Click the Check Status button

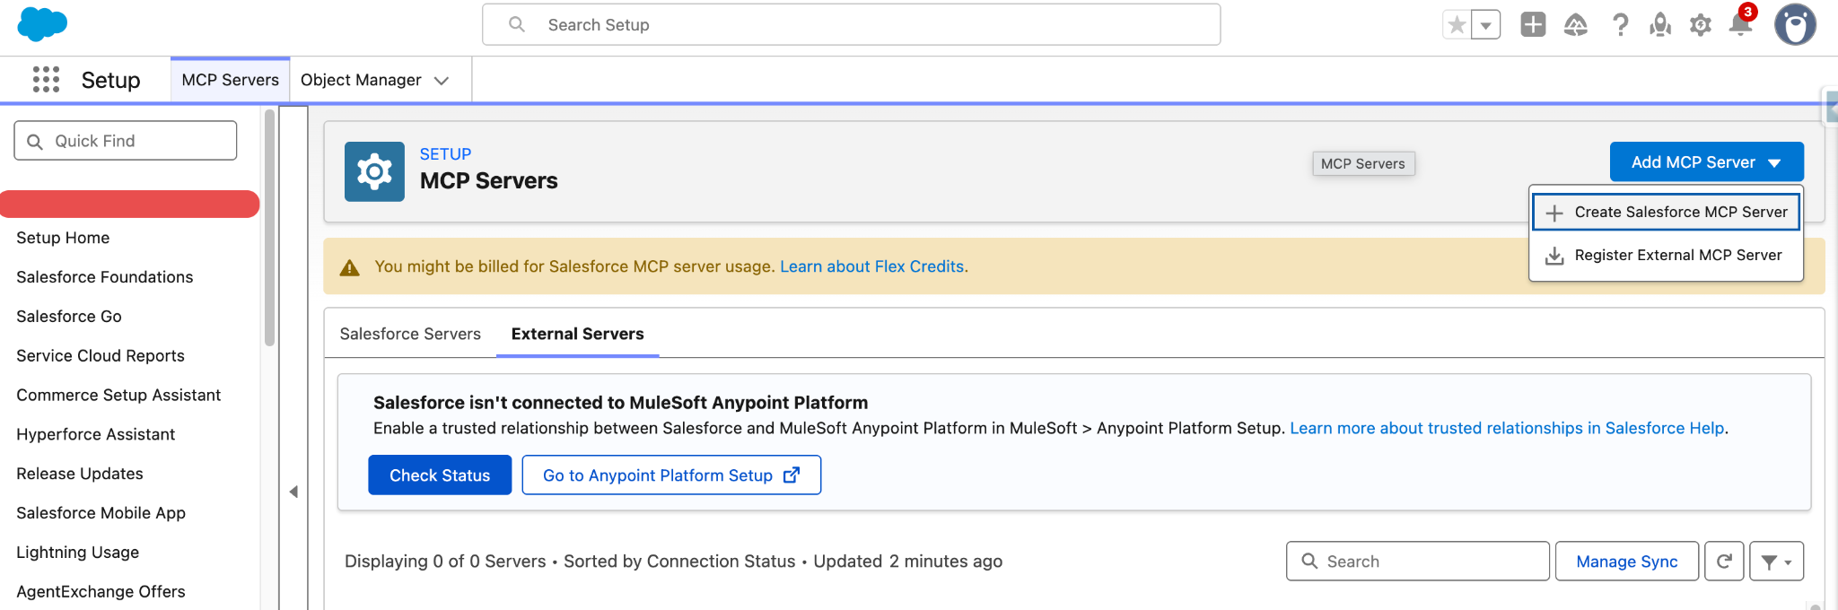click(440, 475)
